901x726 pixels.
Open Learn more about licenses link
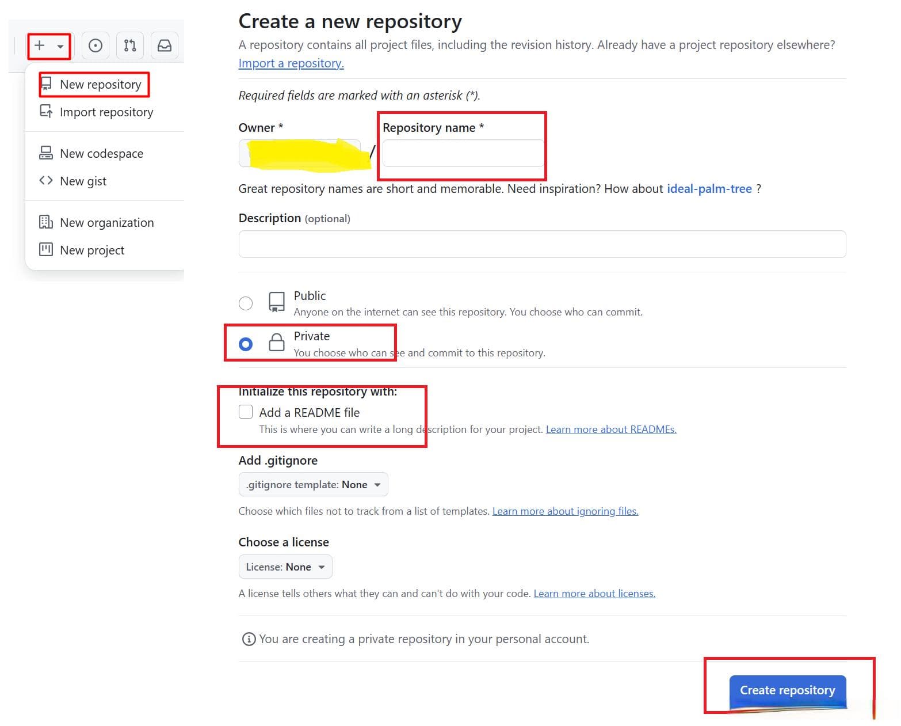click(x=594, y=594)
